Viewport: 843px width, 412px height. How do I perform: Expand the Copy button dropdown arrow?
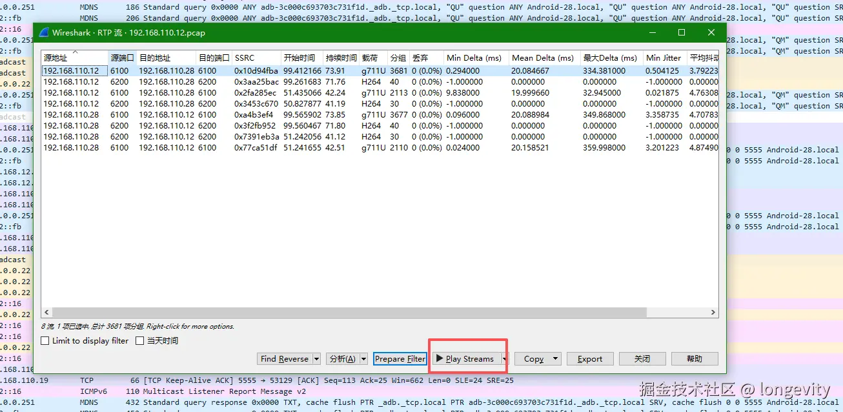(x=555, y=359)
